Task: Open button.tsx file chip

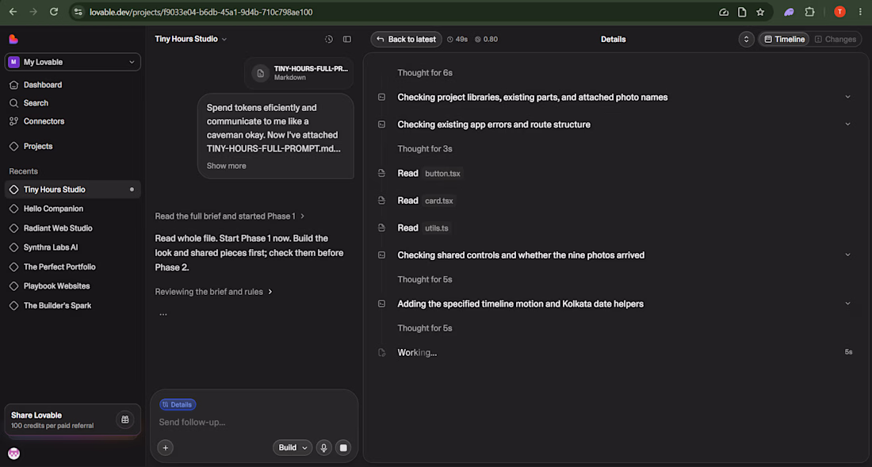Action: pyautogui.click(x=442, y=174)
